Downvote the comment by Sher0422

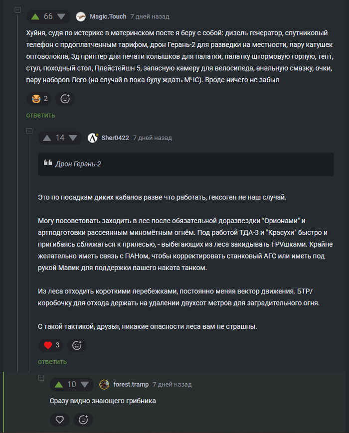[73, 138]
